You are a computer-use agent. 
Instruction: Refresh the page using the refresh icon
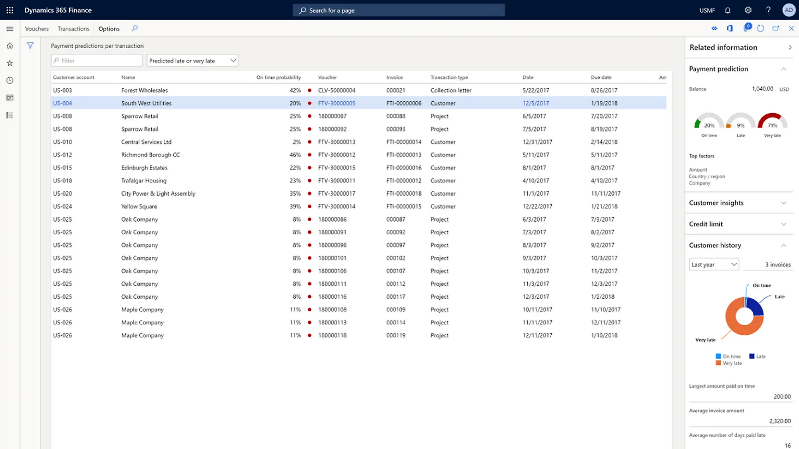click(760, 28)
